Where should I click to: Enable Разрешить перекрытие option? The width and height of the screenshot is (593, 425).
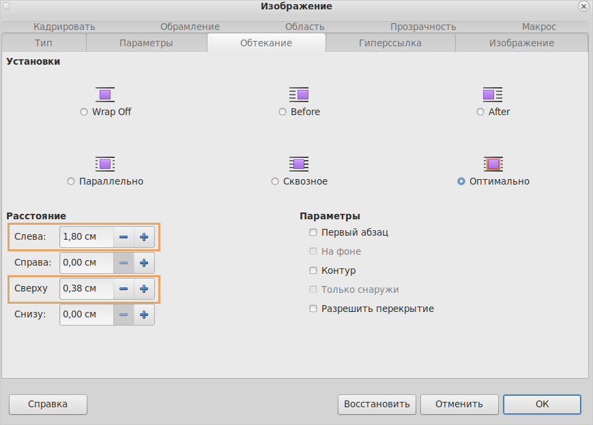[x=313, y=309]
